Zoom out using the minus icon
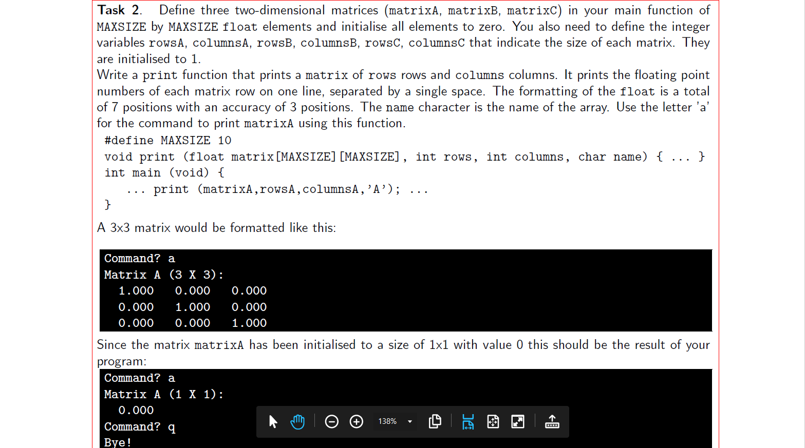Viewport: 805px width, 448px height. (331, 421)
